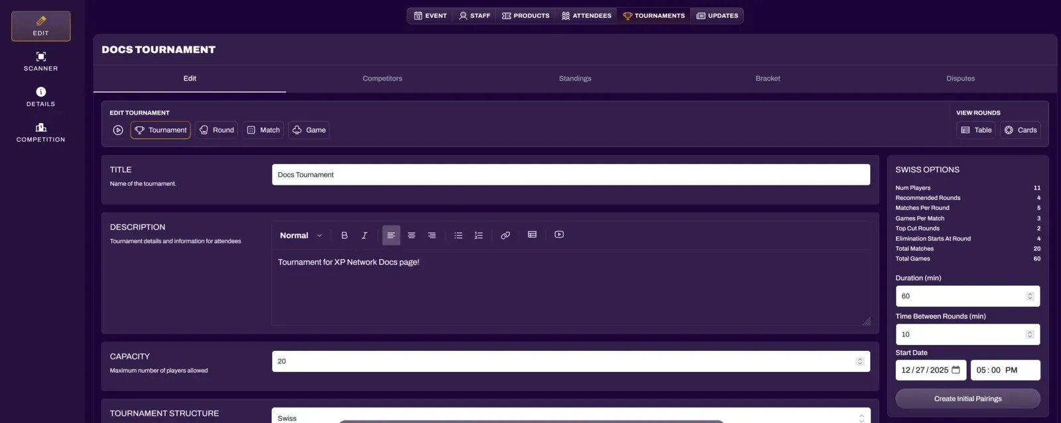Insert a bulleted list
Screen dimensions: 1061x423
coord(458,235)
